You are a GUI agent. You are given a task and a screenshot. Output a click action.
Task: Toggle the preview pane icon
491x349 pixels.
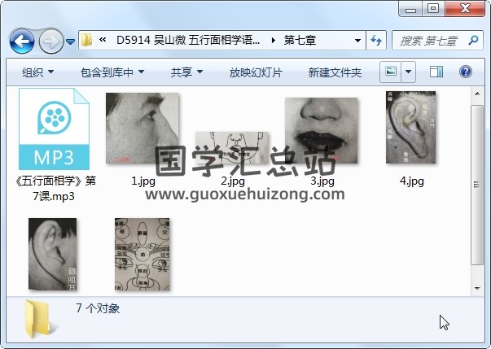[x=436, y=72]
